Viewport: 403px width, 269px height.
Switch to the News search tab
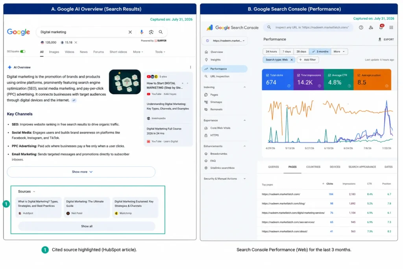(83, 52)
